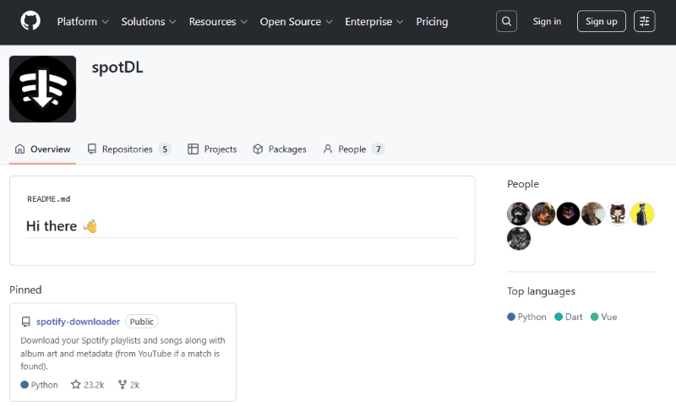Click the People sidebar heading
This screenshot has width=676, height=406.
522,184
